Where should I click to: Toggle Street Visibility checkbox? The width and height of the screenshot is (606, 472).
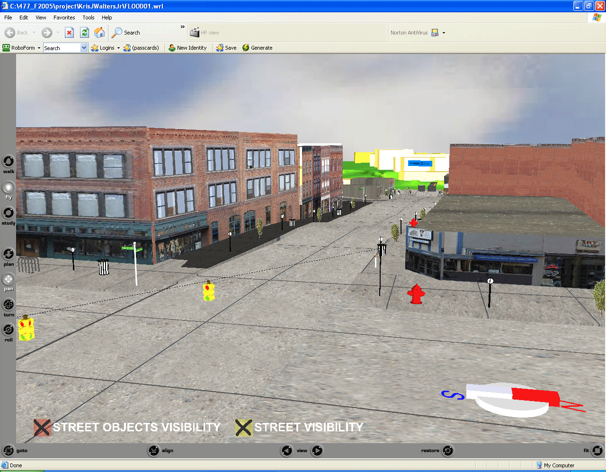click(243, 428)
